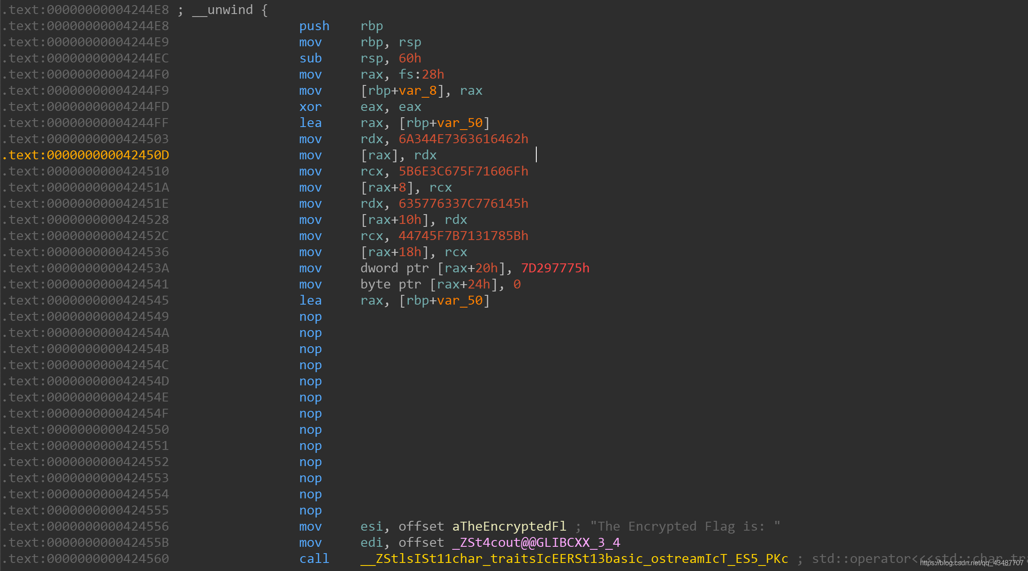The width and height of the screenshot is (1028, 571).
Task: Click the edi register operand
Action: point(371,543)
